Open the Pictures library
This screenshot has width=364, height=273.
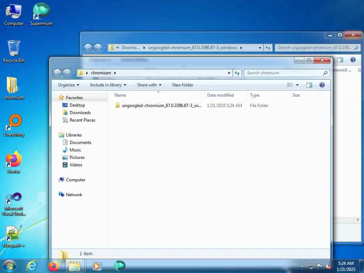tap(77, 157)
